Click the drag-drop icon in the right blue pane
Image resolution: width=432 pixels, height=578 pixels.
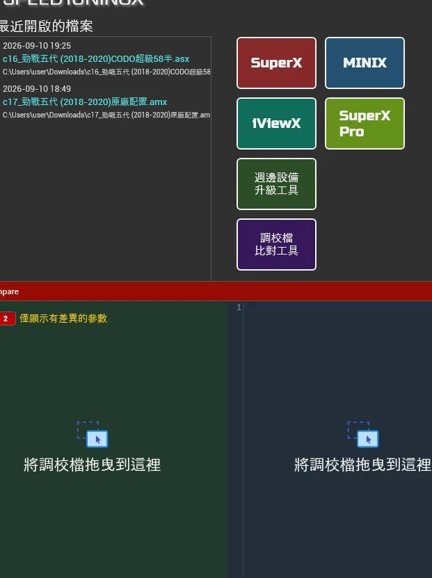pos(363,435)
